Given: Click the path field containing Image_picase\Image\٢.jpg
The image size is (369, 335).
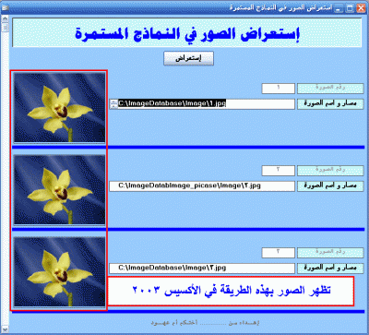Looking at the screenshot, I should point(202,186).
